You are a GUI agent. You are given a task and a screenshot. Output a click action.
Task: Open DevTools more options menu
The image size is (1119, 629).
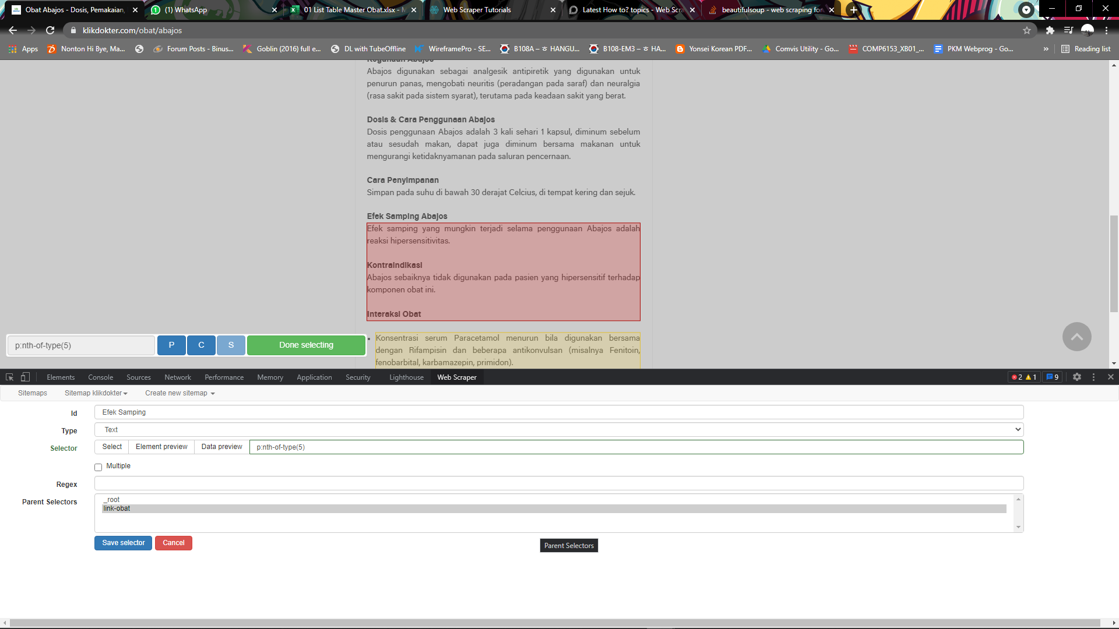click(x=1094, y=377)
